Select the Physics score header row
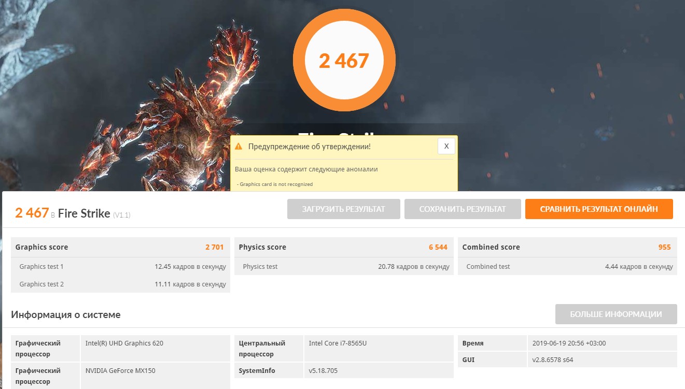This screenshot has width=685, height=389. (x=343, y=247)
